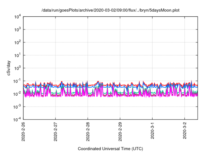The width and height of the screenshot is (218, 152).
Task: Click the Coordinated Universal Time axis label
Action: point(110,149)
